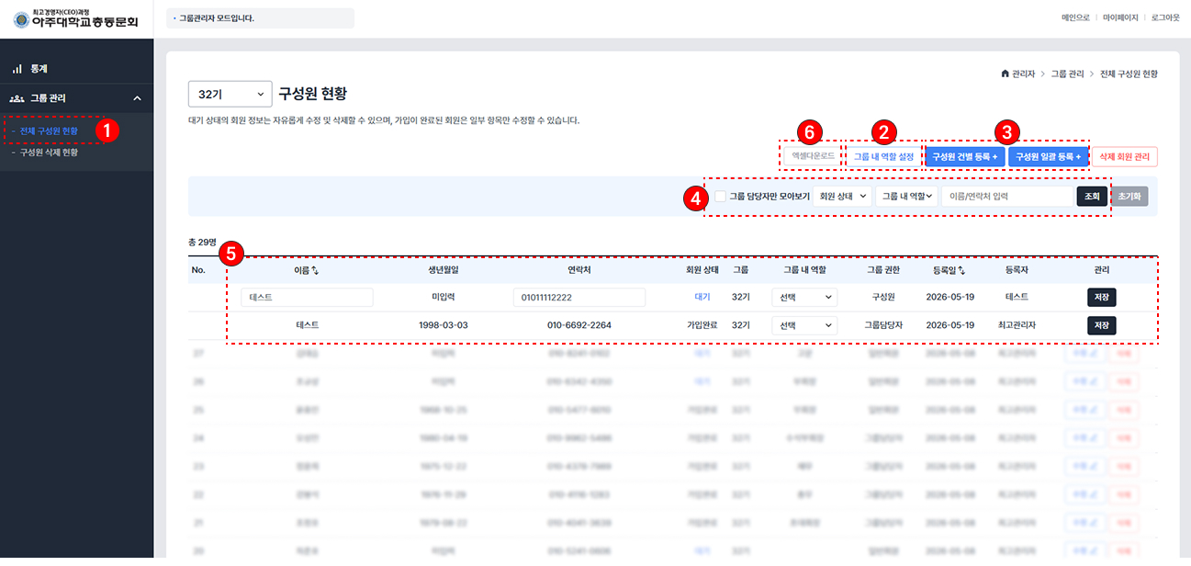This screenshot has width=1191, height=566.
Task: Open 그룹 내 역할 설정
Action: (883, 157)
